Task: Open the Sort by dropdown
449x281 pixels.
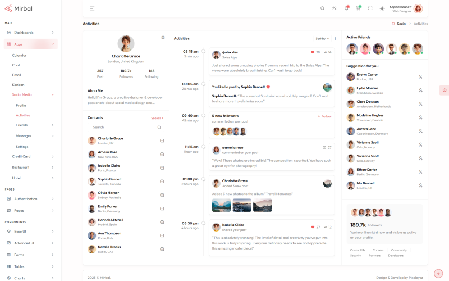Action: pyautogui.click(x=322, y=39)
